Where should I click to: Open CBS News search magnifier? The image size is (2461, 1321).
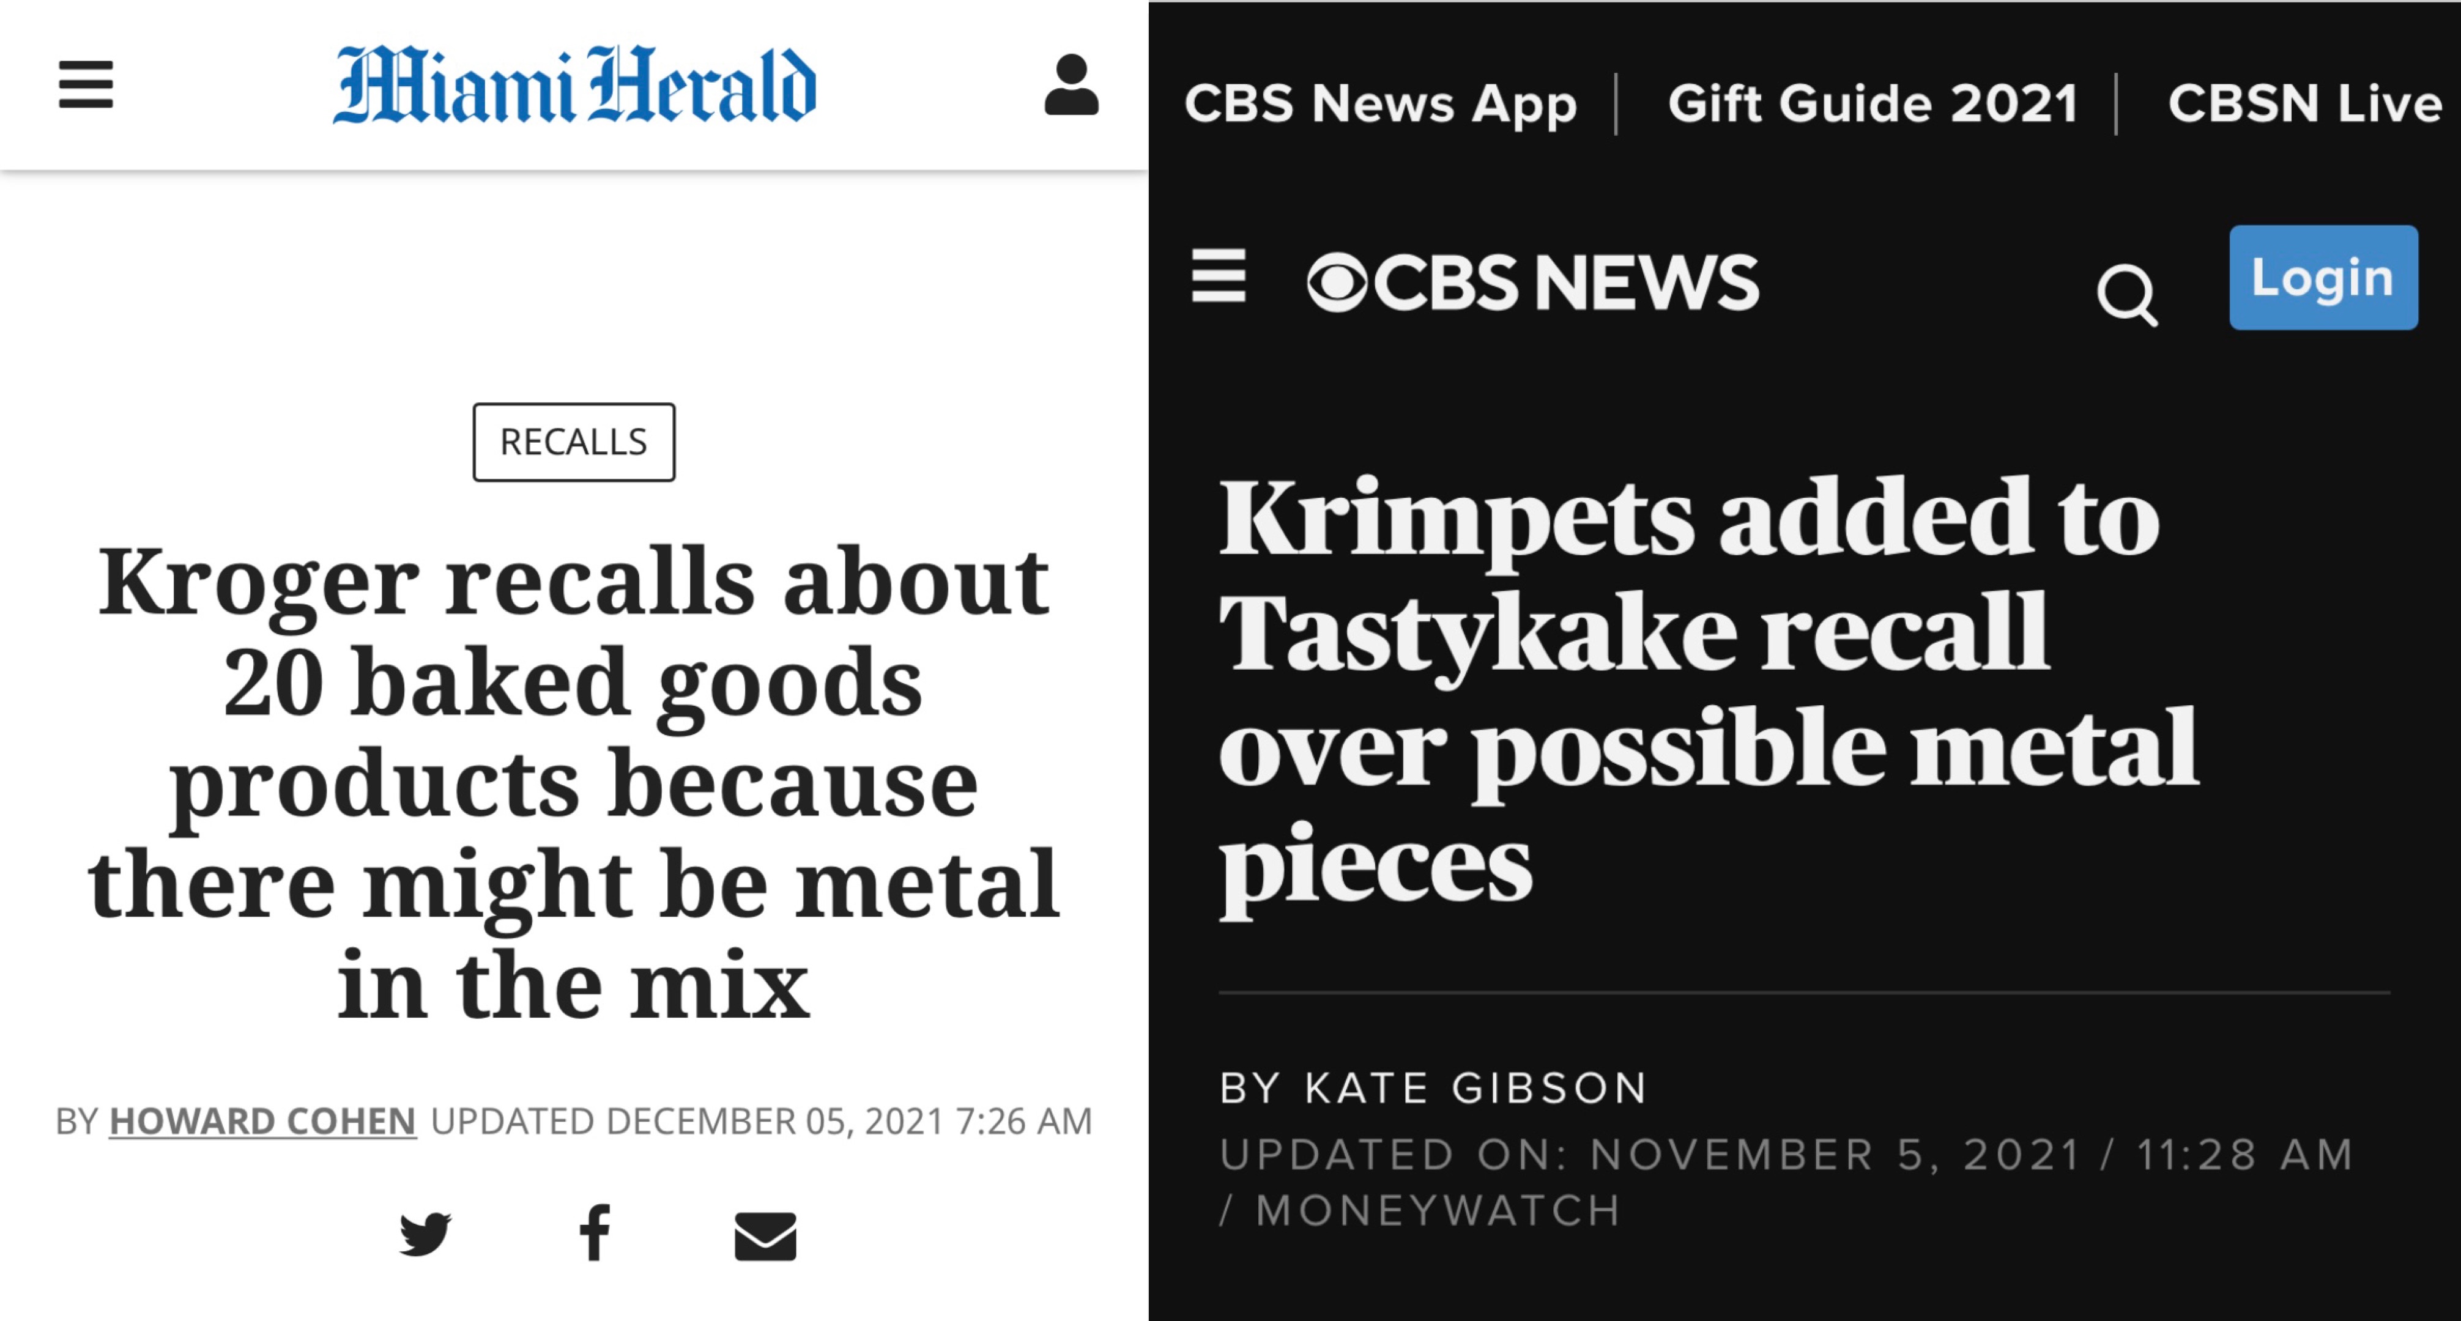(x=2126, y=294)
